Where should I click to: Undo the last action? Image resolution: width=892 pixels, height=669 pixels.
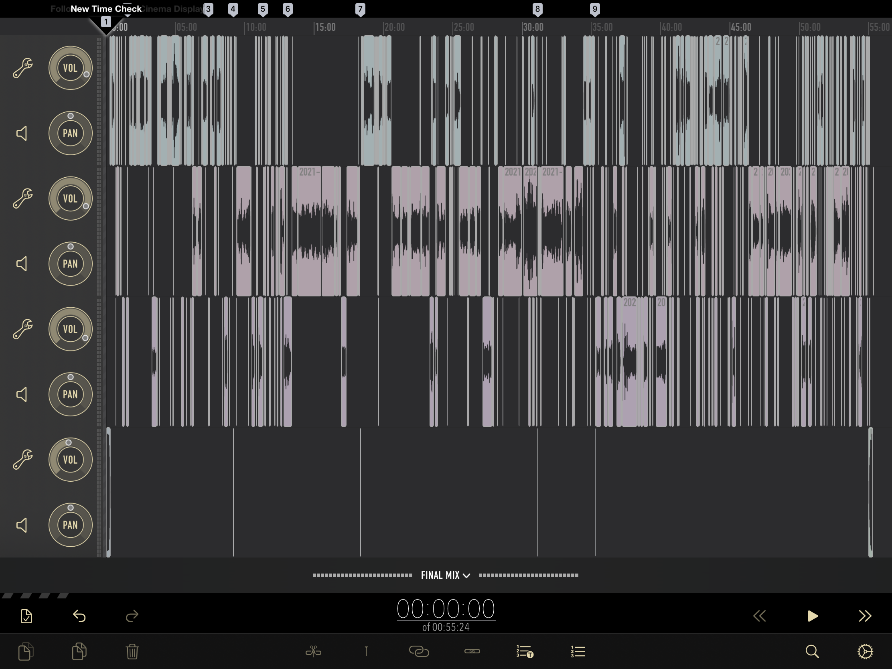79,616
